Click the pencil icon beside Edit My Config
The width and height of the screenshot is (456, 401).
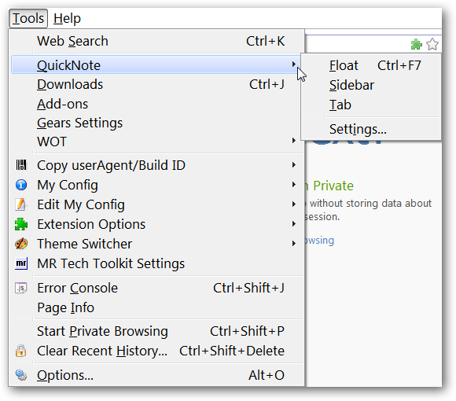[x=21, y=204]
